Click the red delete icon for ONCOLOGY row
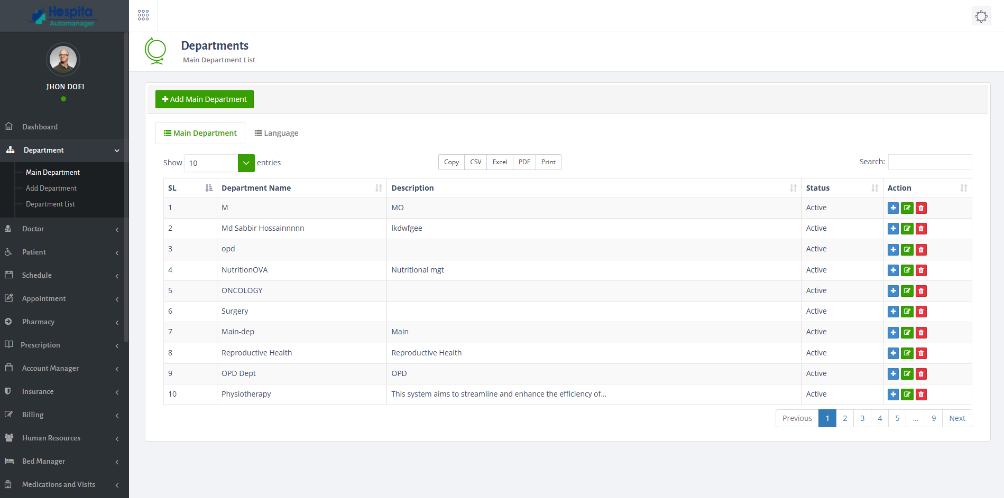The width and height of the screenshot is (1004, 498). pos(920,290)
